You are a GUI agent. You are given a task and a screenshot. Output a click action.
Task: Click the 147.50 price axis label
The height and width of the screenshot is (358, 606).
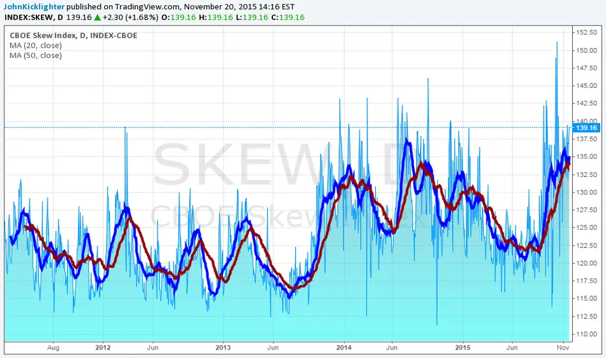586,68
